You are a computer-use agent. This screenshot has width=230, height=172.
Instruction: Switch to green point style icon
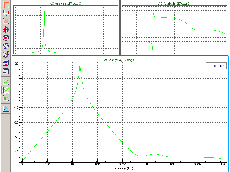tap(6, 82)
